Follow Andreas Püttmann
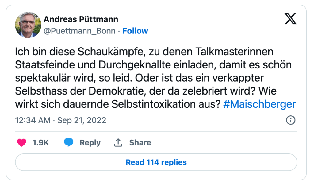 click(x=135, y=31)
